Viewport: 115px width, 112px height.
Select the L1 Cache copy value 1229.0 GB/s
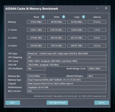pyautogui.click(x=77, y=30)
